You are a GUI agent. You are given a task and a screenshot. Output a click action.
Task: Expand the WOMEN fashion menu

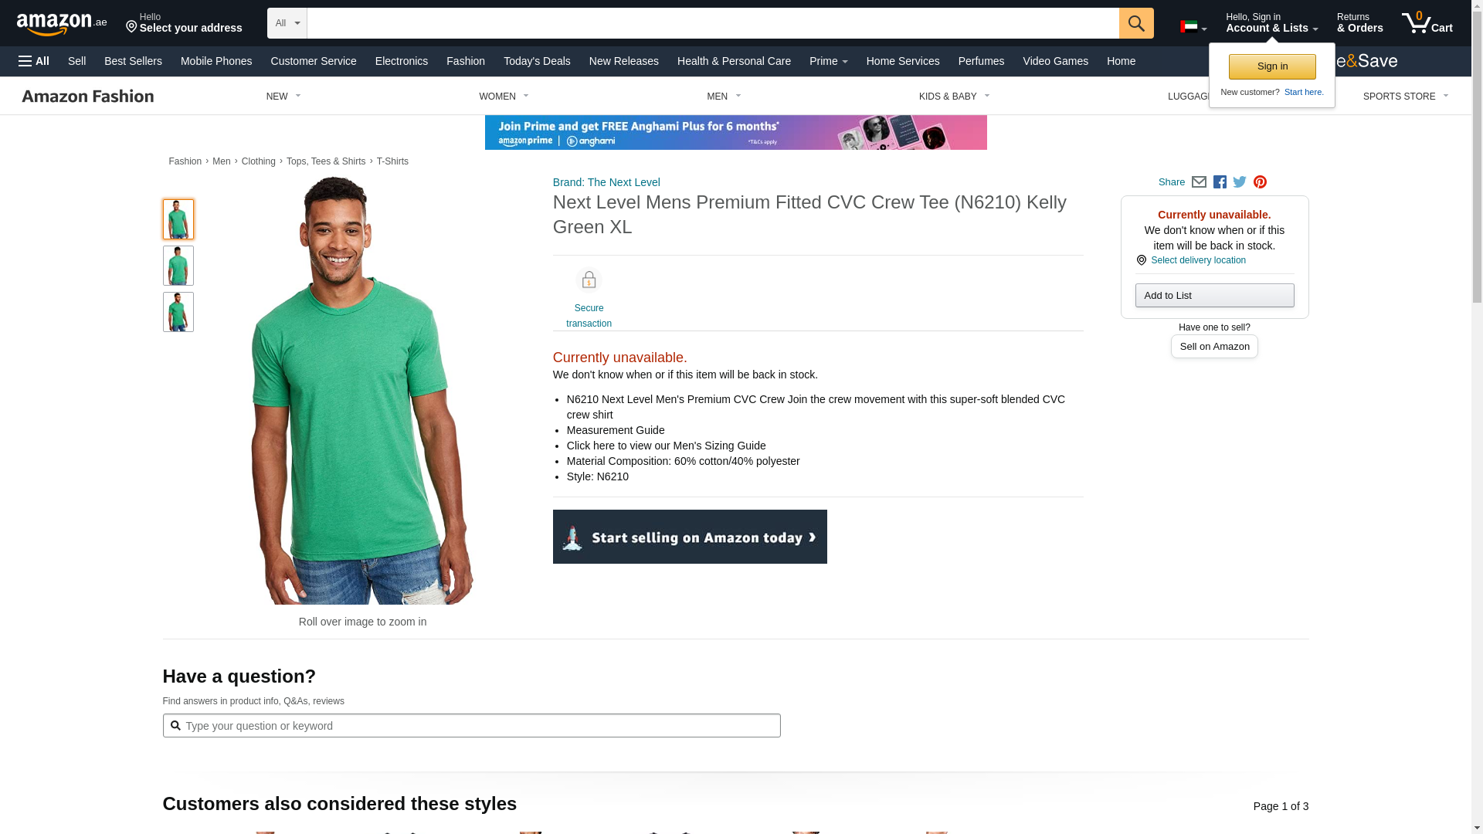tap(504, 97)
